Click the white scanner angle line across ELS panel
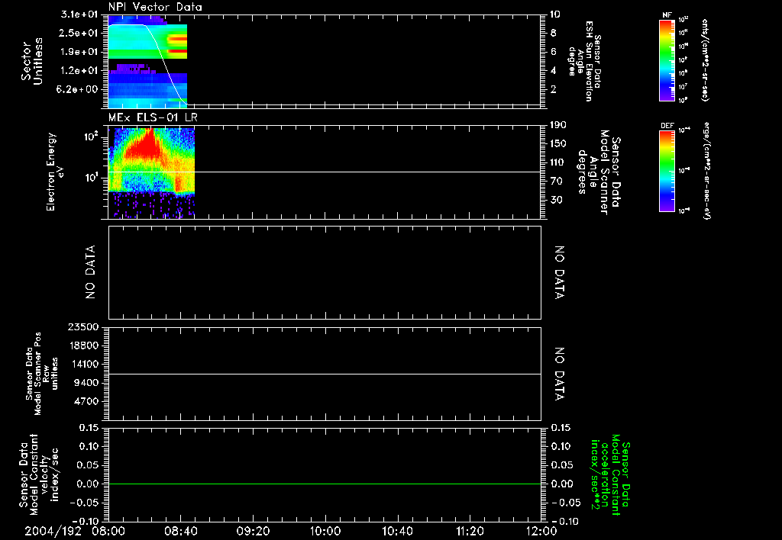The height and width of the screenshot is (540, 782). click(x=325, y=172)
